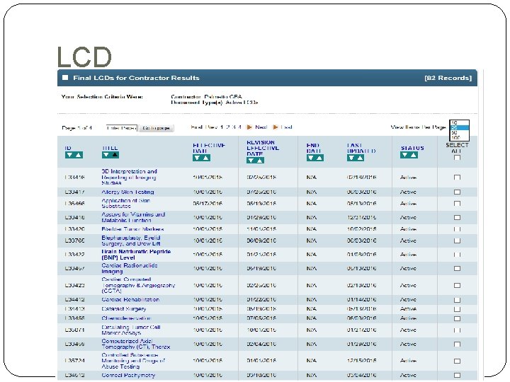Open Cardiac Rehabilitation LCD link
Viewport: 510px width, 382px height.
tap(130, 299)
